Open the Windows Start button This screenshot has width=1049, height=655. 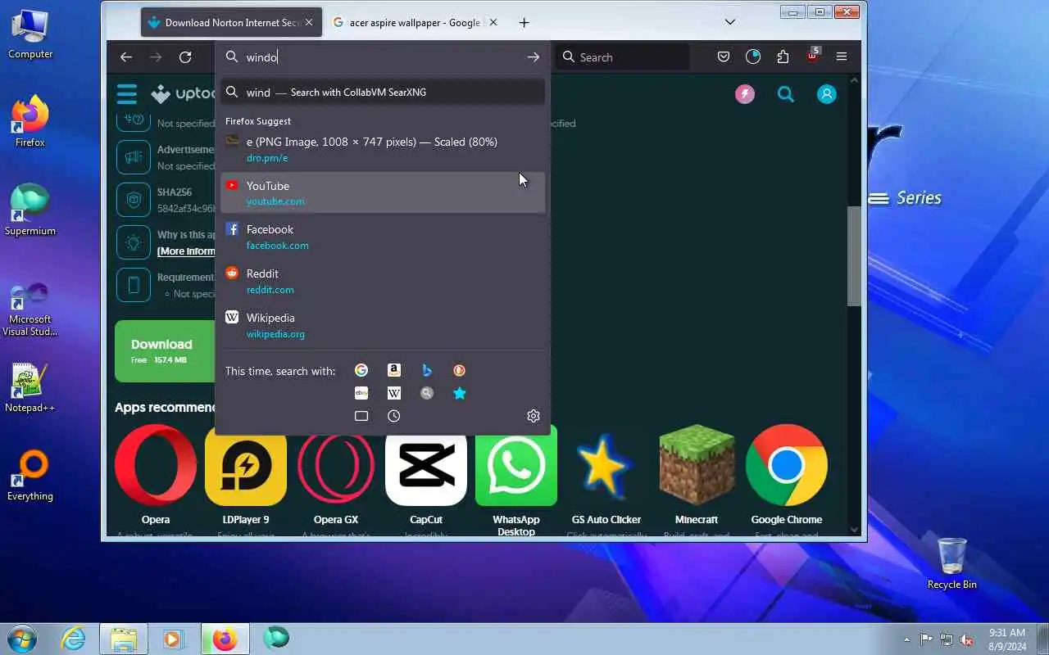point(22,639)
